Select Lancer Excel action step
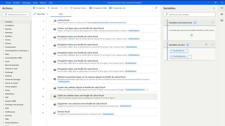 tap(104, 21)
